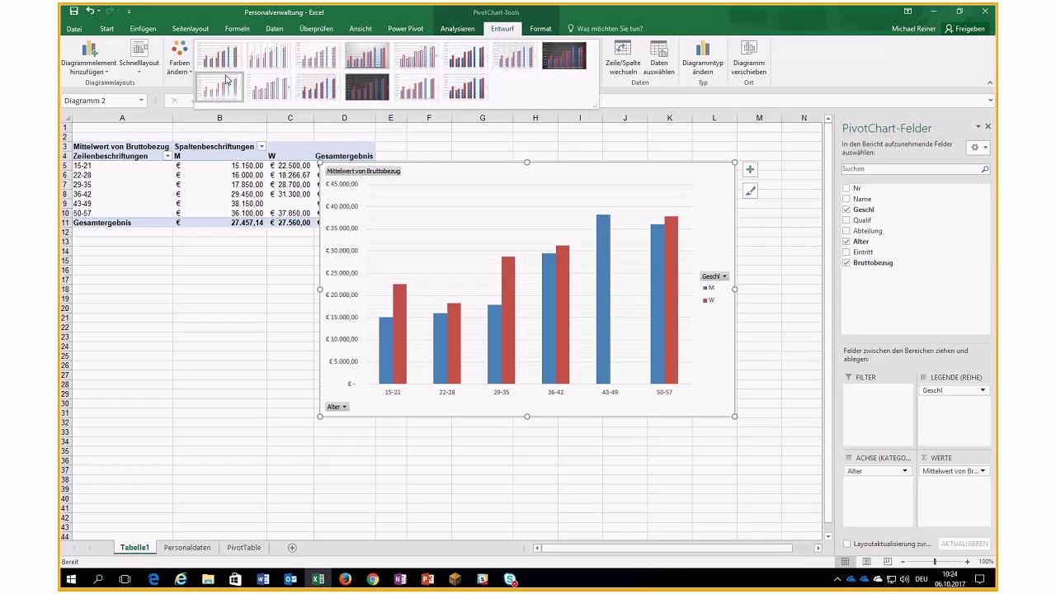
Task: Click the chart elements plus button
Action: pyautogui.click(x=750, y=169)
